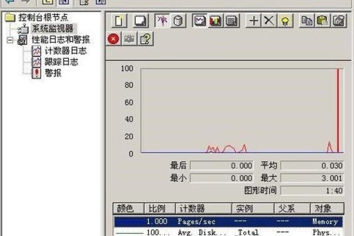The width and height of the screenshot is (354, 236).
Task: Click the 平均 value field 0.030
Action: (x=312, y=166)
